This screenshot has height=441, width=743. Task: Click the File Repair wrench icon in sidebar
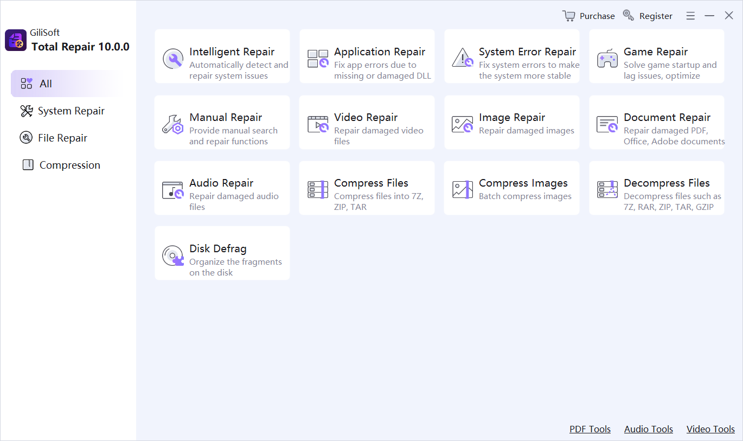point(26,138)
